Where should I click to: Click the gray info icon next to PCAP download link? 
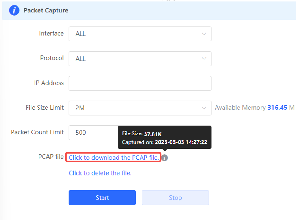[165, 158]
